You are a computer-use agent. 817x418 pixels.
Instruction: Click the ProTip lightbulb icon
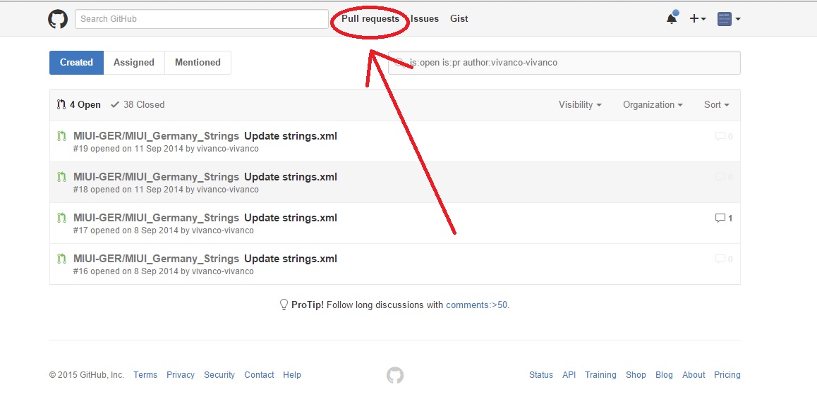284,305
